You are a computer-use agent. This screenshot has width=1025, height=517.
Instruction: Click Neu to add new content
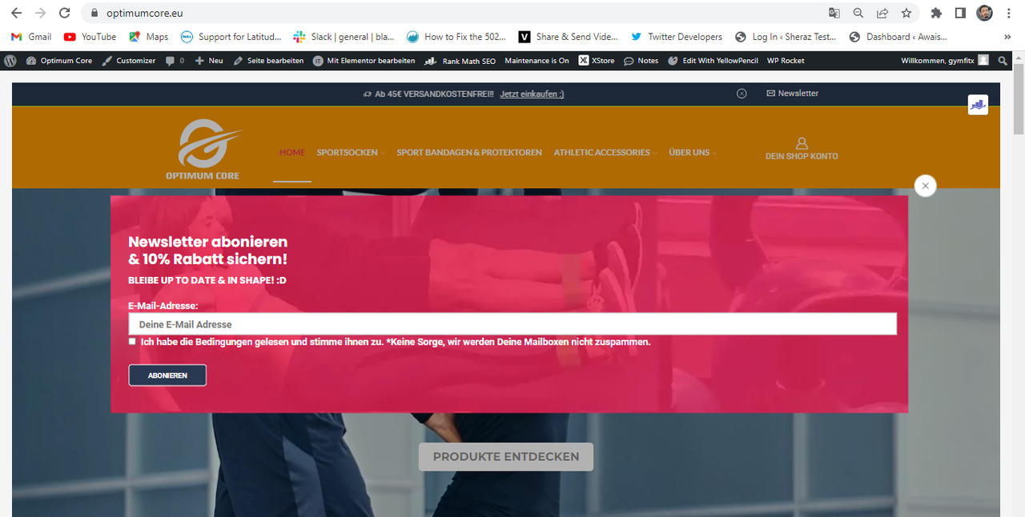(x=209, y=60)
